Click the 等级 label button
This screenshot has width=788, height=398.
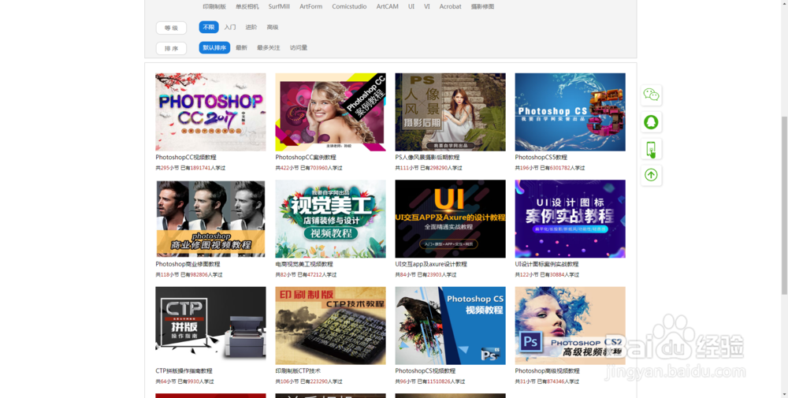click(171, 28)
